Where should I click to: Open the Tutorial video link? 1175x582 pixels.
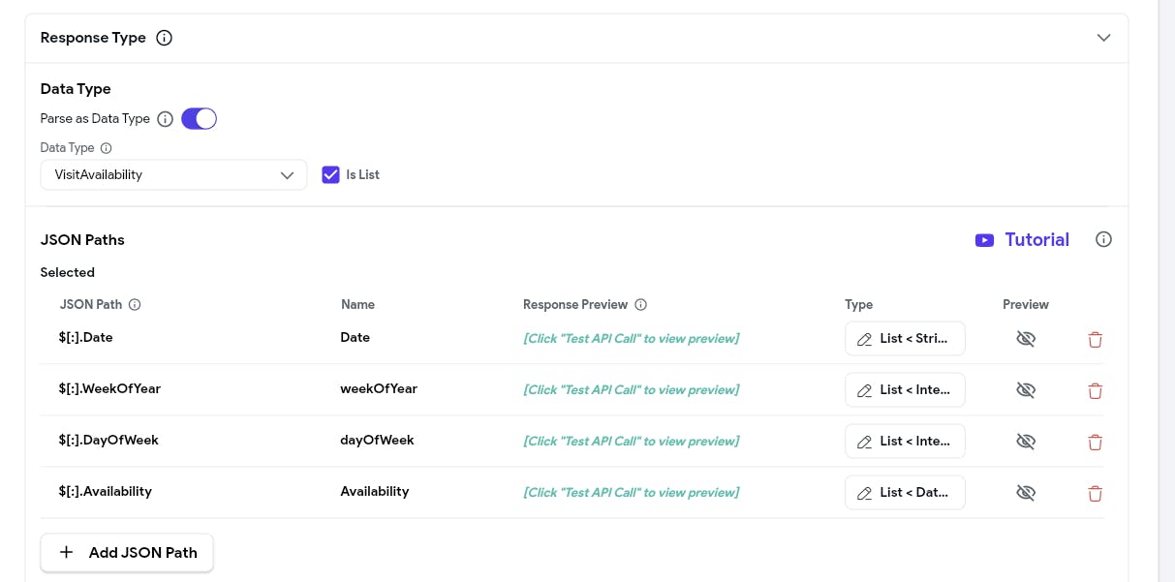(1022, 240)
